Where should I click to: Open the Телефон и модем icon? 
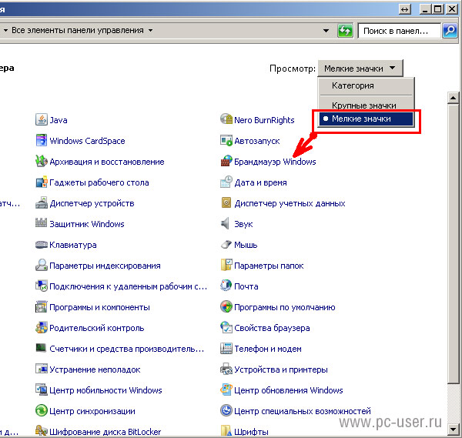pyautogui.click(x=226, y=349)
